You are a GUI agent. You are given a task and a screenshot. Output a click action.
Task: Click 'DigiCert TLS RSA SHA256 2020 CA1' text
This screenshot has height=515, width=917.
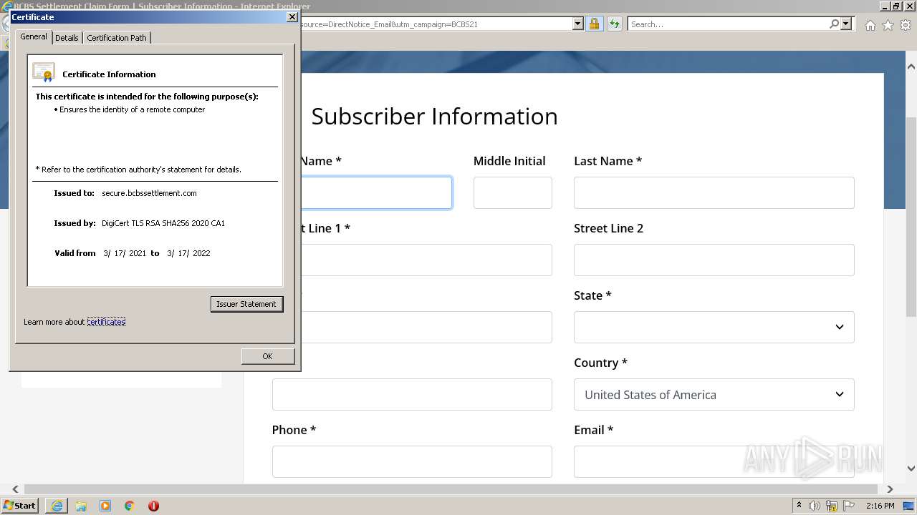(x=163, y=223)
